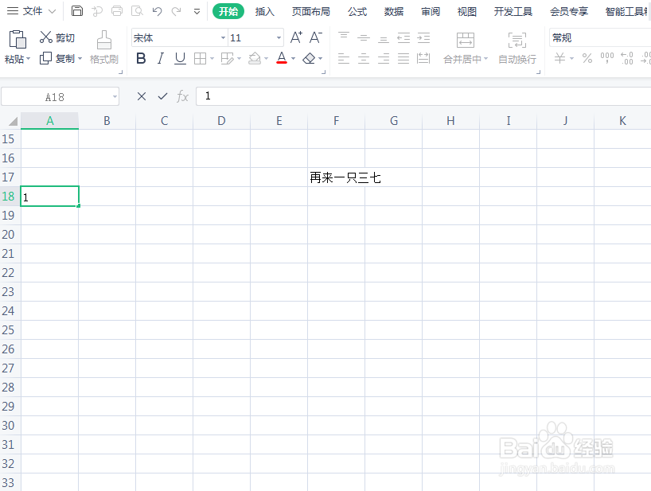Viewport: 651px width, 491px height.
Task: Open the Copy (复制) dropdown arrow
Action: click(80, 59)
